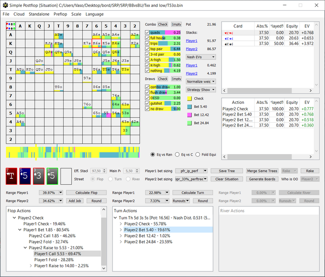The height and width of the screenshot is (277, 325).
Task: Click the empty river card slot
Action: click(66, 176)
